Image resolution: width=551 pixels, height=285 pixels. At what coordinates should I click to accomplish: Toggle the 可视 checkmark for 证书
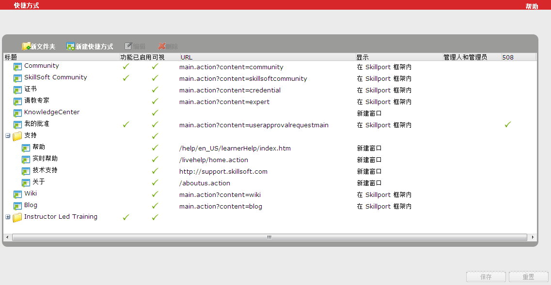(x=155, y=90)
